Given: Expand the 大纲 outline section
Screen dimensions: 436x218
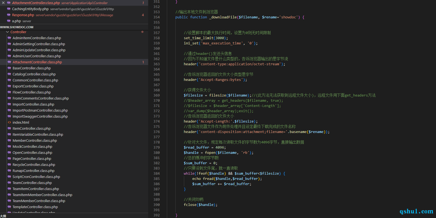Looking at the screenshot, I should pos(3,216).
